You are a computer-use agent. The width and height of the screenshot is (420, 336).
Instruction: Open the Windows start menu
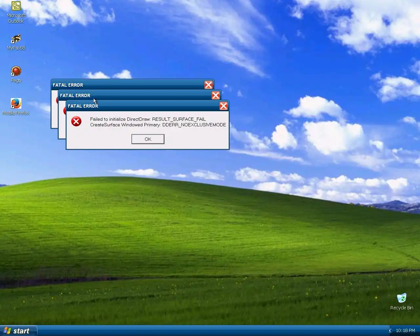pyautogui.click(x=18, y=331)
